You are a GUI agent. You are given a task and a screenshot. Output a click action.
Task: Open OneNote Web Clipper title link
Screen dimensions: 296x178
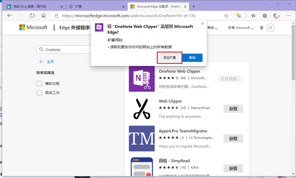click(x=179, y=72)
